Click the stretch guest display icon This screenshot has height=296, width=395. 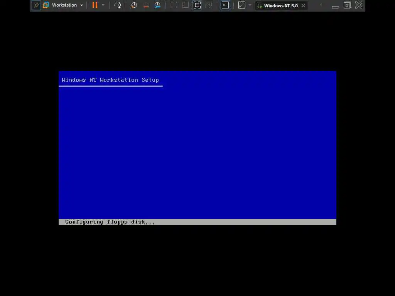point(242,5)
